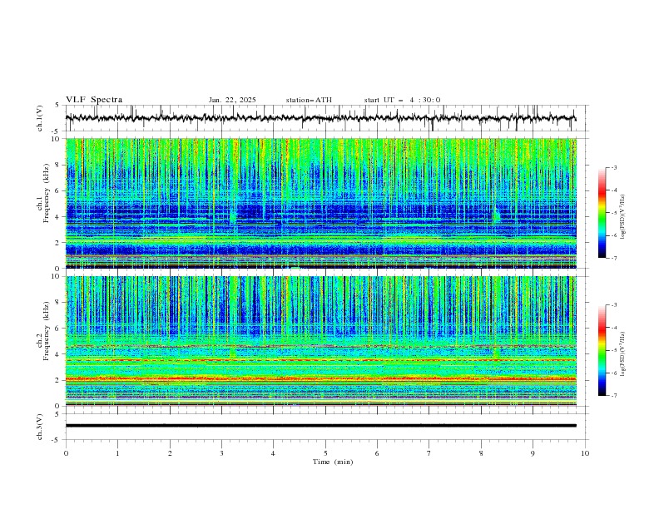This screenshot has height=509, width=659.
Task: Click the 'ch.3(V)' axis label
Action: point(40,427)
